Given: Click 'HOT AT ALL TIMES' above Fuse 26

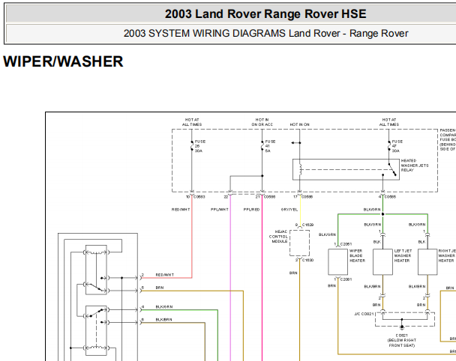Looking at the screenshot, I should tap(192, 122).
